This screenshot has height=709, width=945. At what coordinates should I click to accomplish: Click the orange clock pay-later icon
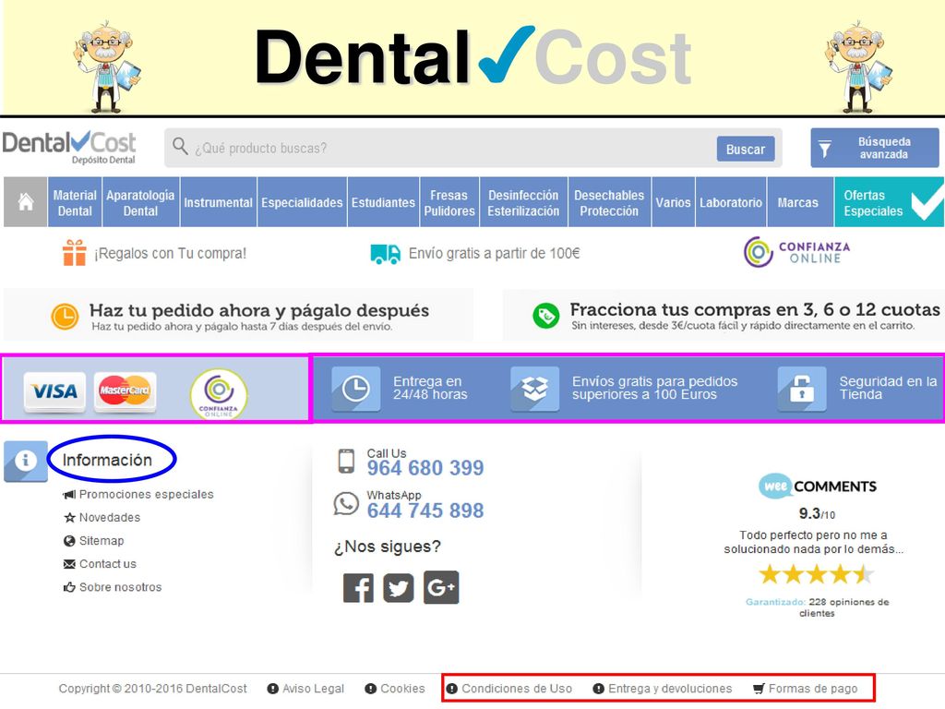65,317
